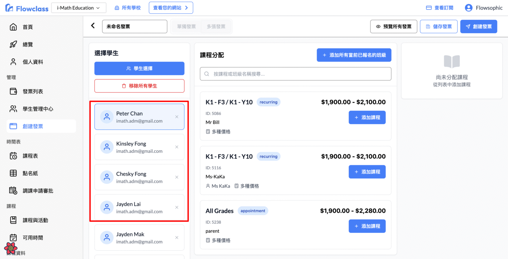Click the course search input field
The image size is (508, 259).
[296, 74]
